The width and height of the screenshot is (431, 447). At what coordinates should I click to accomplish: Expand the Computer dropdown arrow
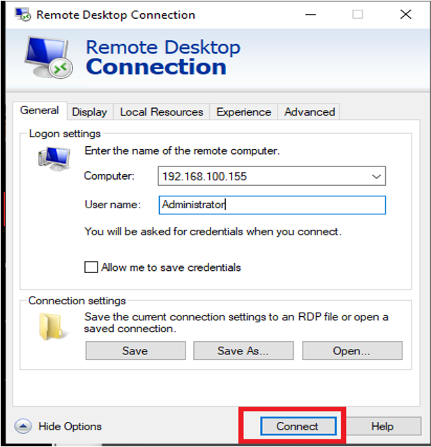point(376,176)
